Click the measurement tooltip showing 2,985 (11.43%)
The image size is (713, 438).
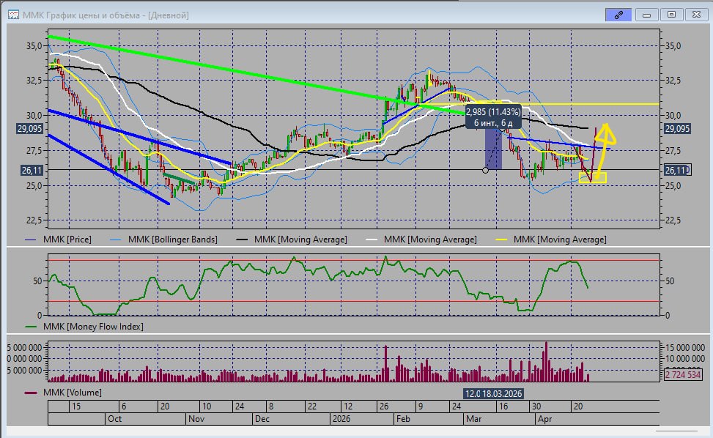tap(493, 117)
